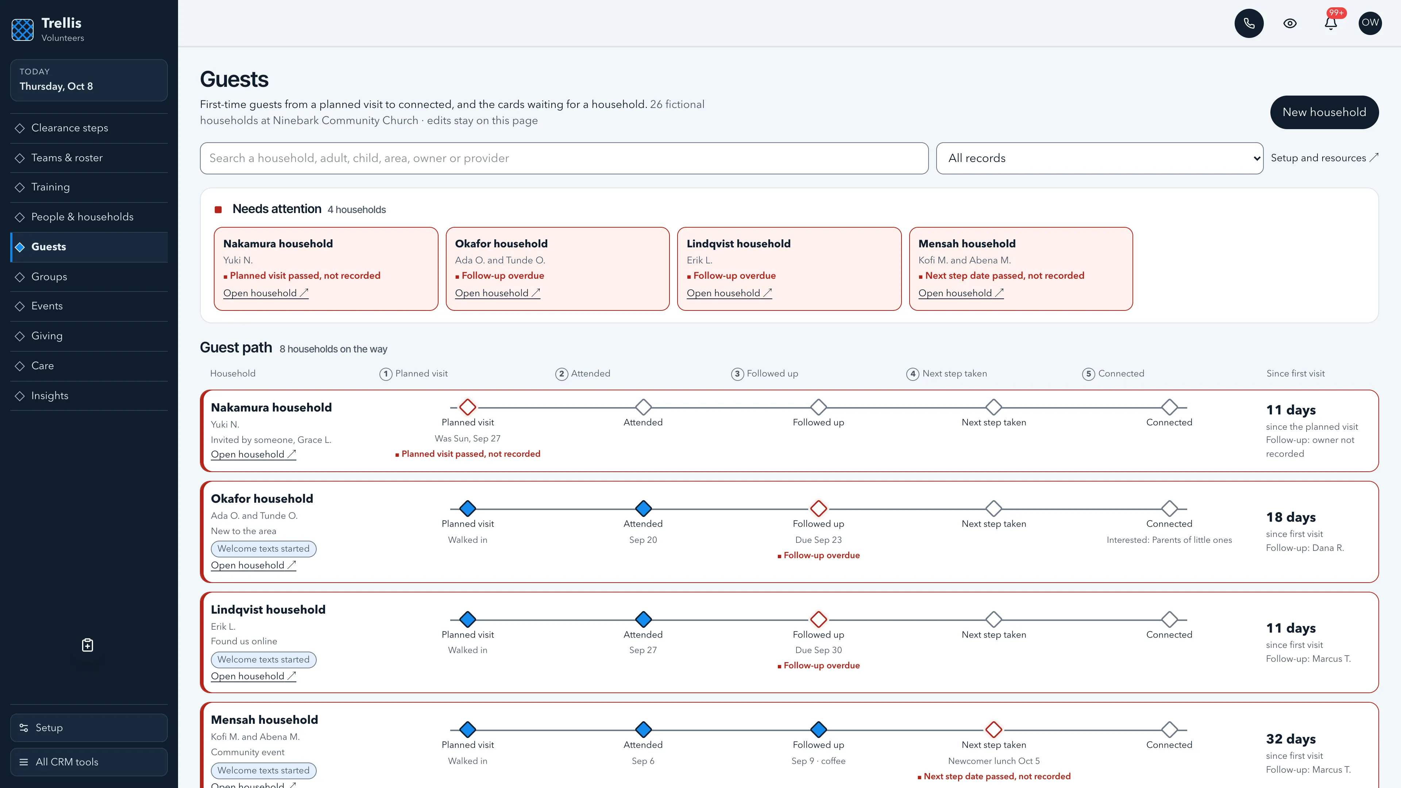The image size is (1401, 788).
Task: Click the Trellis logo icon
Action: [23, 29]
